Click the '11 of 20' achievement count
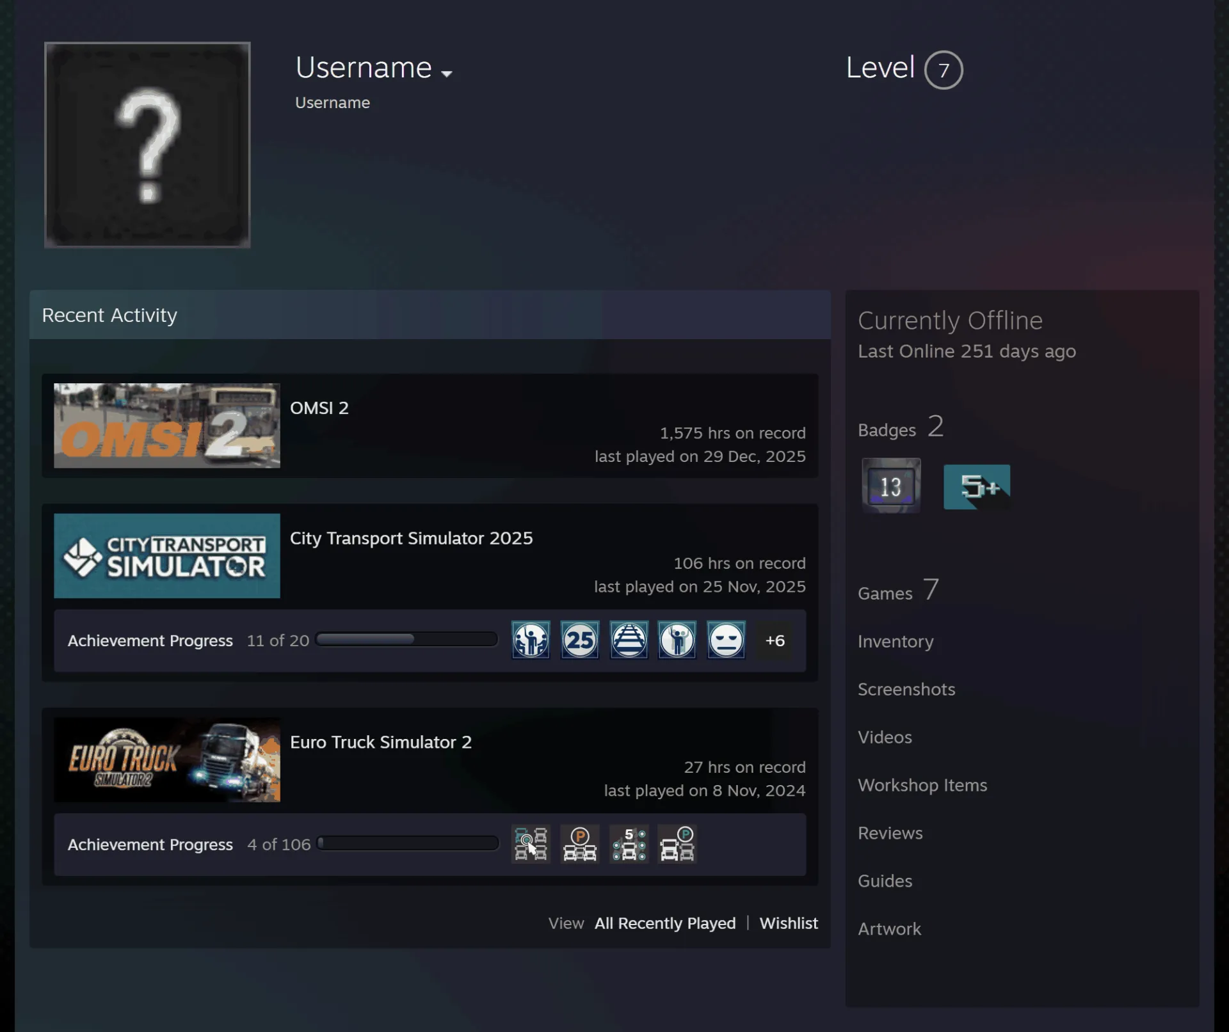1229x1032 pixels. 278,640
